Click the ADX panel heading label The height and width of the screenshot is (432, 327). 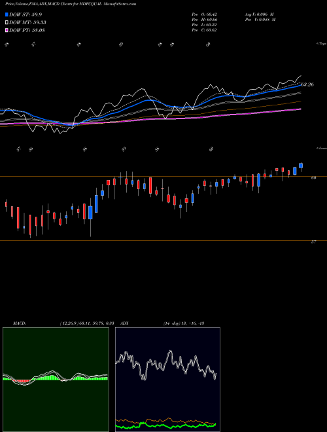pos(124,323)
